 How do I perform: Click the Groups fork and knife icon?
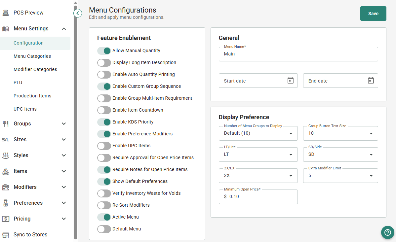click(x=6, y=124)
